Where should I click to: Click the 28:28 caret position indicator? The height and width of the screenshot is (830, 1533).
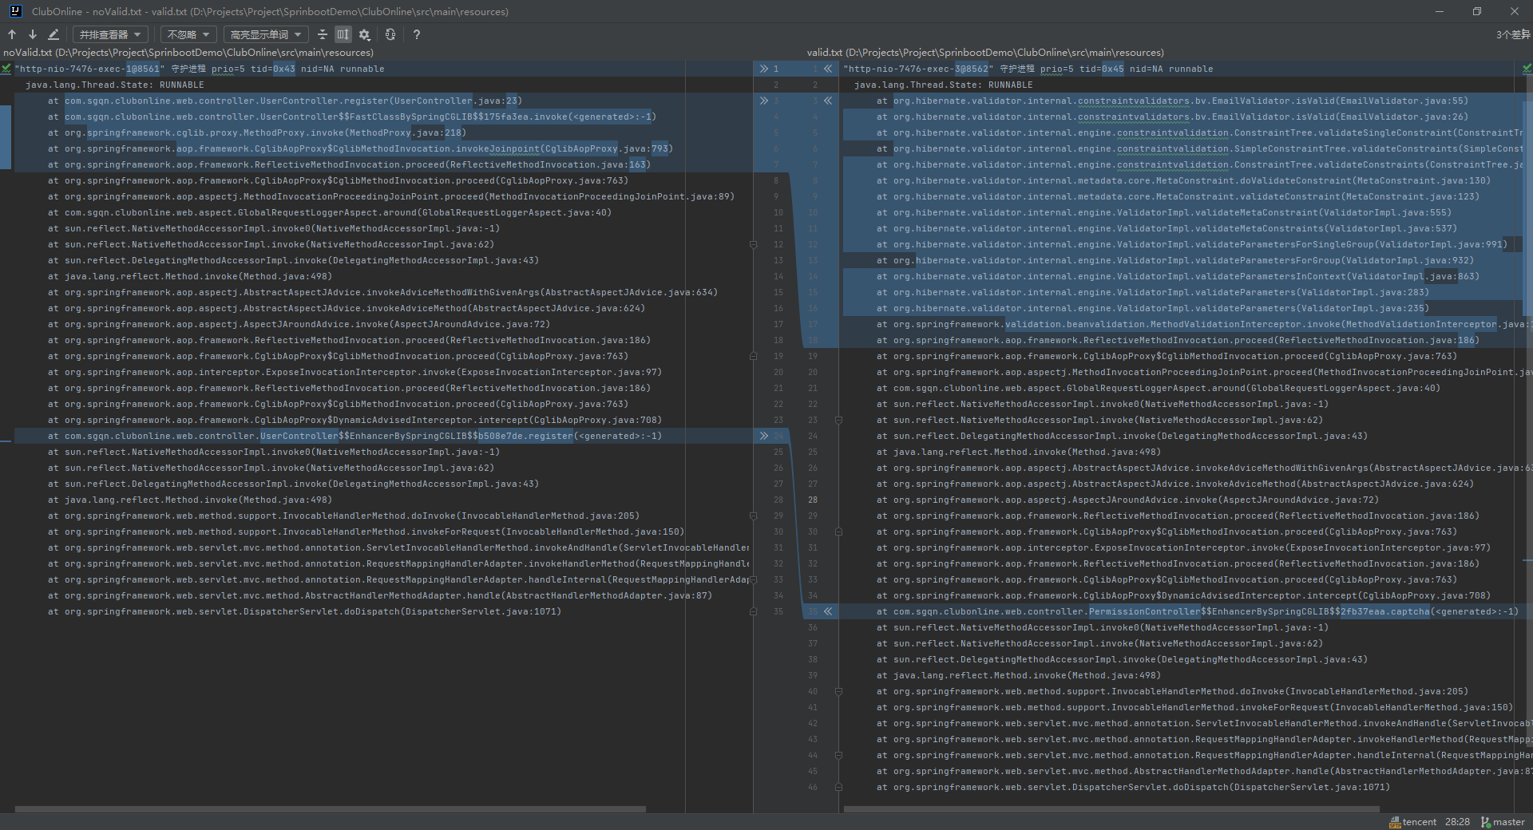1457,822
